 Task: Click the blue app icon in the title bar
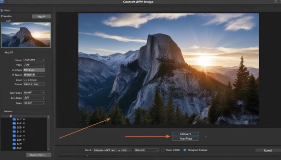(2, 2)
